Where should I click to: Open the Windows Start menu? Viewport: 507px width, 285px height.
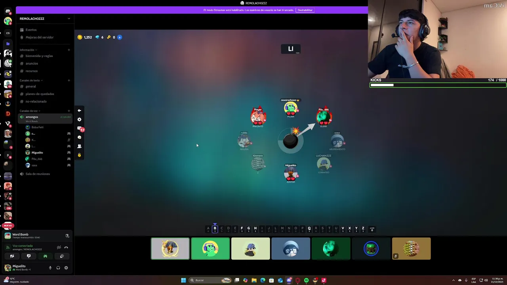click(x=183, y=280)
